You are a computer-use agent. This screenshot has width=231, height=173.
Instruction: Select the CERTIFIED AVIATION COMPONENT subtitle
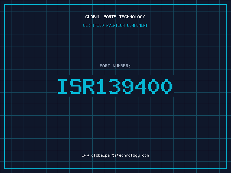[115, 25]
